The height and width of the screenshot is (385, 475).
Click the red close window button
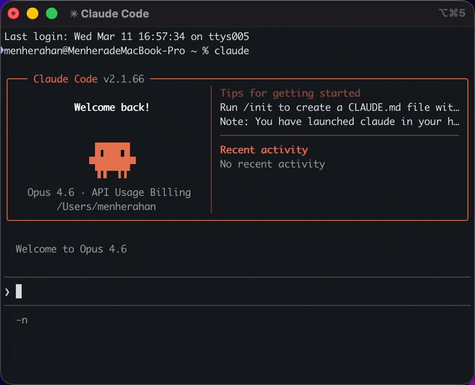click(13, 14)
